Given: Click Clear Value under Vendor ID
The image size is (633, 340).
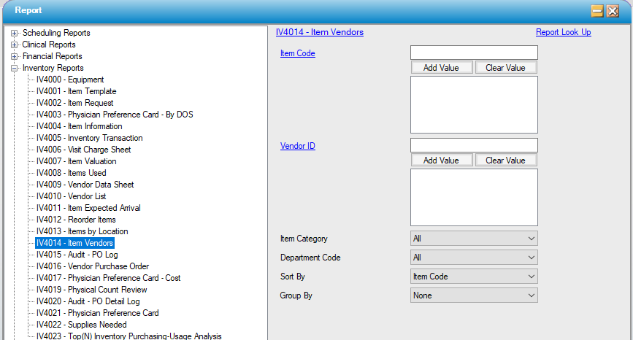Looking at the screenshot, I should tap(505, 160).
